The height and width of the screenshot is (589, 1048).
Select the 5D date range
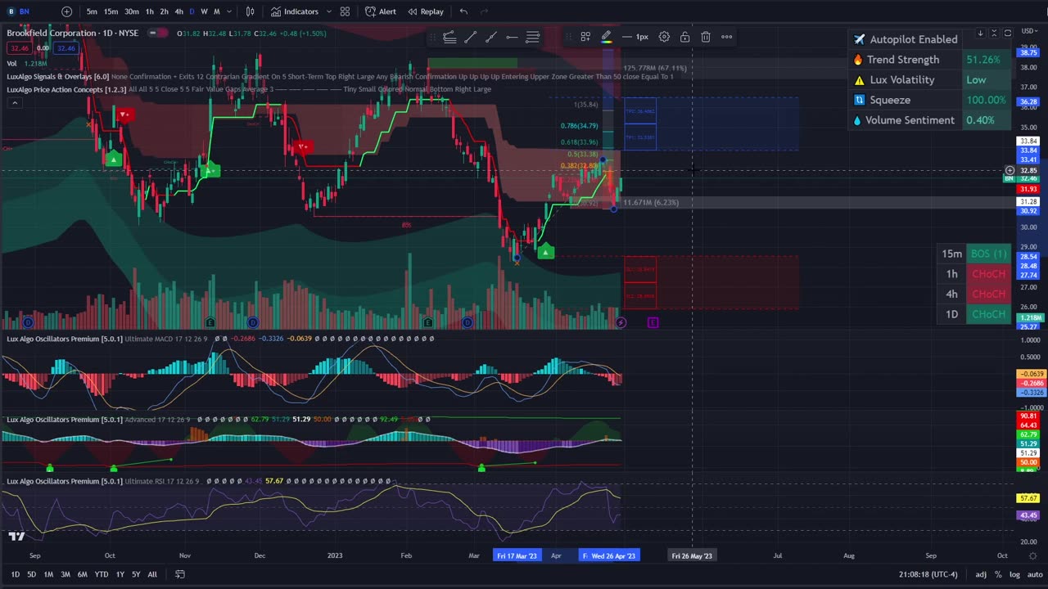pyautogui.click(x=31, y=574)
